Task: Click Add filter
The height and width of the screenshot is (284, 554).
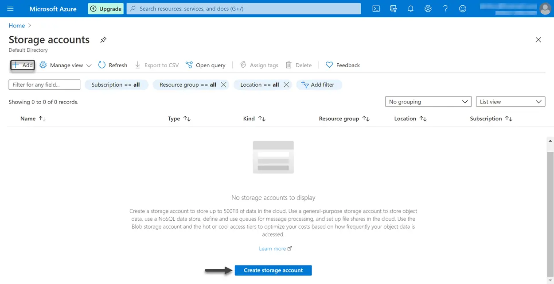Action: click(319, 84)
